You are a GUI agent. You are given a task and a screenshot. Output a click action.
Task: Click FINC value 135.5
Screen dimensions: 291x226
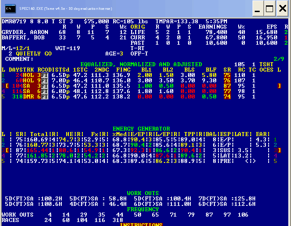pos(121,86)
